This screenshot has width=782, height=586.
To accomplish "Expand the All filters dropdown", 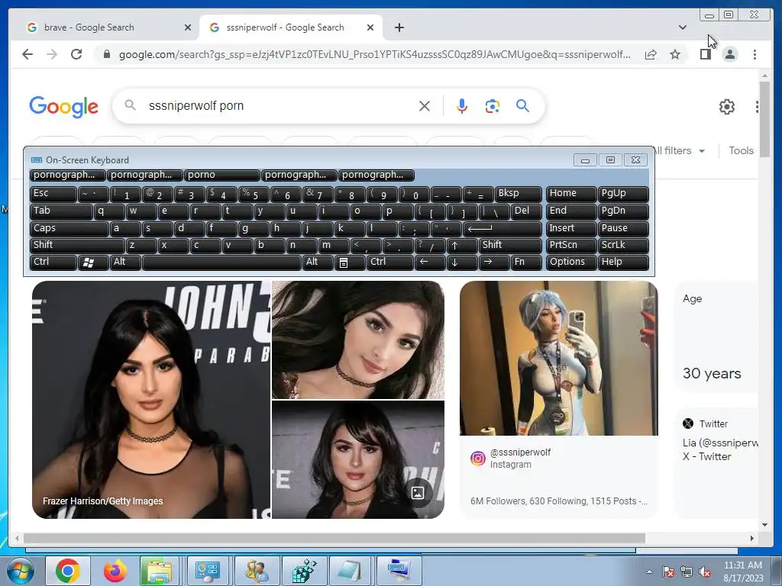I will 678,150.
